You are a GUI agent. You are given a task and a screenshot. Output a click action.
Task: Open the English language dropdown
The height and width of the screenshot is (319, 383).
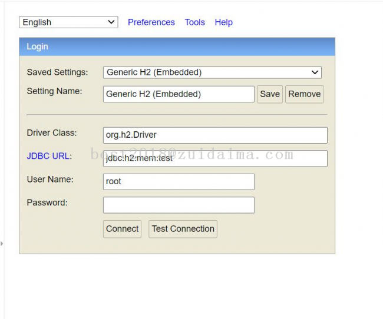68,22
